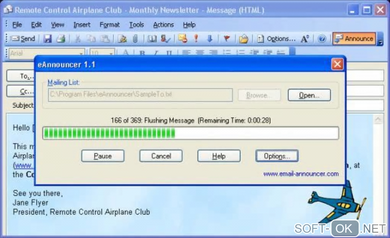
Task: Attach a file using the paperclip icon
Action: pos(135,39)
